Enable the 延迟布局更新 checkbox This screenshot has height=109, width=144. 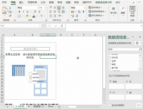[110, 105]
